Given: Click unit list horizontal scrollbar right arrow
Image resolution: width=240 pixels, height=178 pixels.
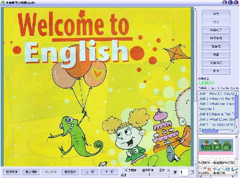Looking at the screenshot, I should point(233,131).
